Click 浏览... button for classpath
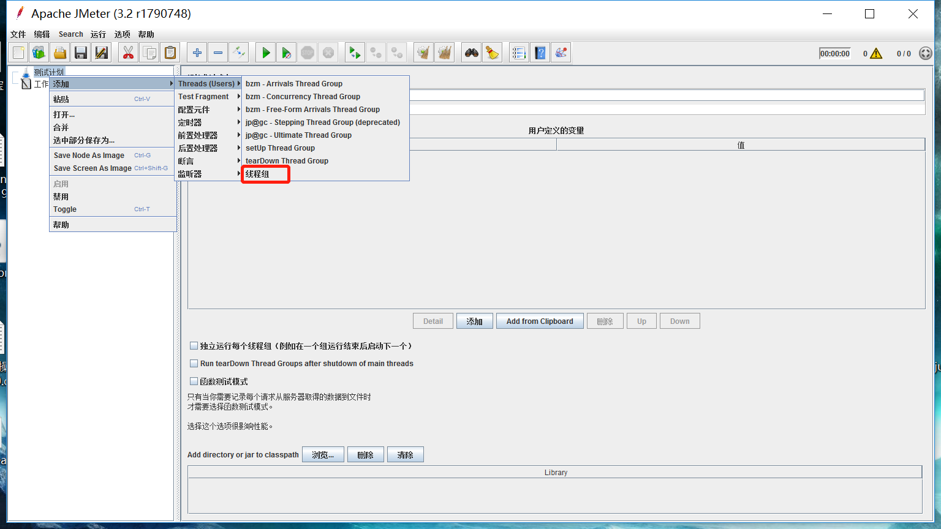The width and height of the screenshot is (941, 529). tap(323, 455)
